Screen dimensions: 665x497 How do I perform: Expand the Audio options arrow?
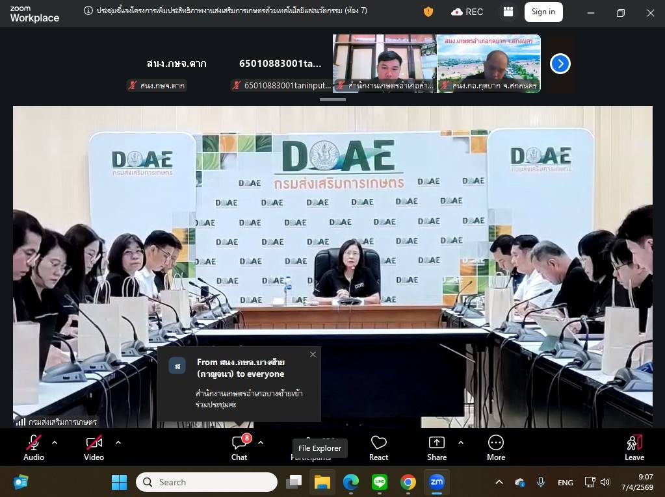click(55, 442)
